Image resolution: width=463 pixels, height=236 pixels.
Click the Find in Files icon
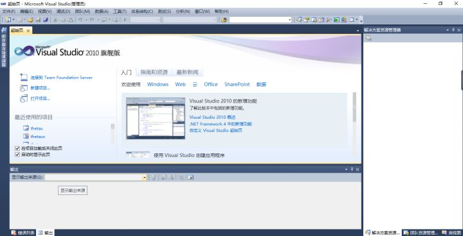pos(224,20)
